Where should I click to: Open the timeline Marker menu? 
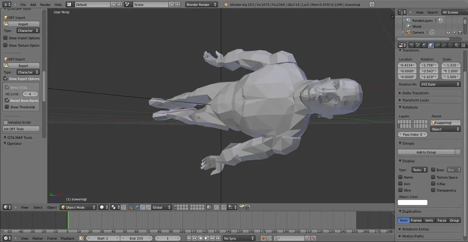[x=38, y=238]
